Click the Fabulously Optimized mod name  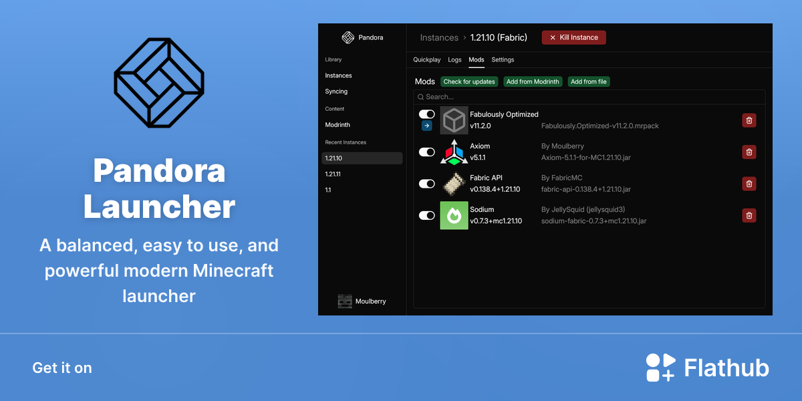tap(504, 114)
